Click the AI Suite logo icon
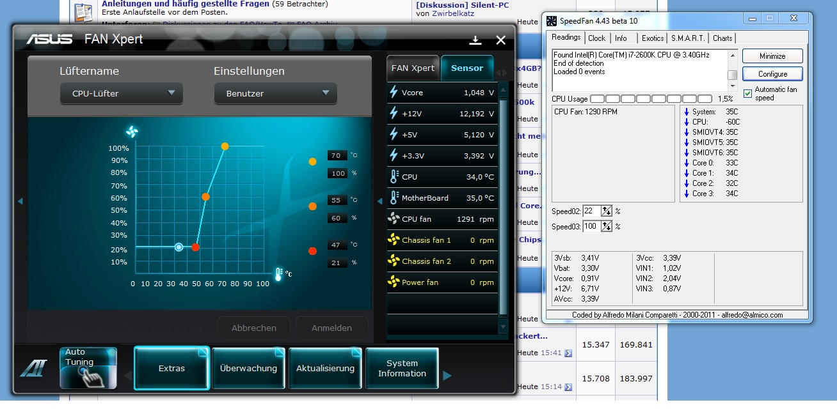Screen dimensions: 837x414 33,369
